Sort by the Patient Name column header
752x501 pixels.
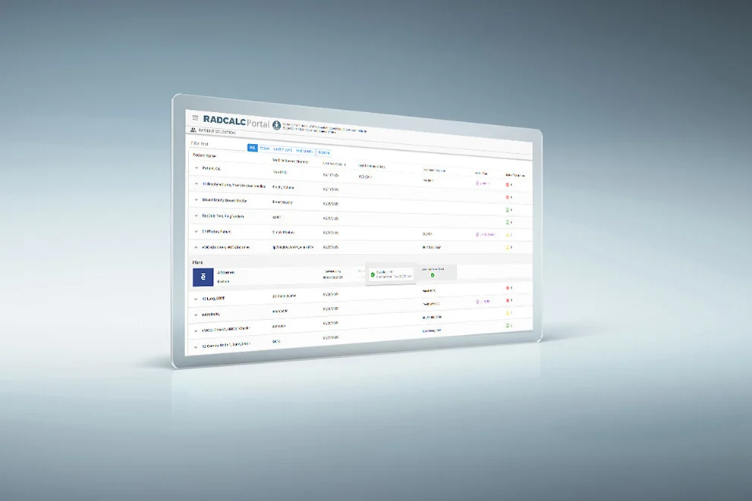click(x=205, y=155)
